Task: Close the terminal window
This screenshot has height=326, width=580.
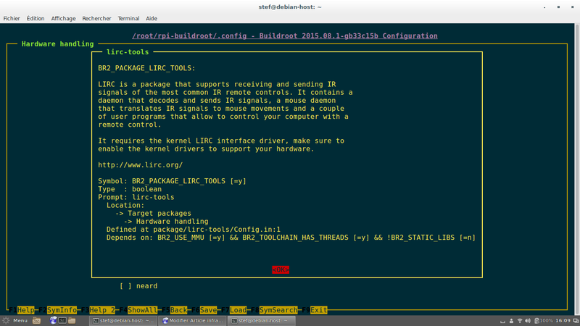Action: click(x=572, y=7)
